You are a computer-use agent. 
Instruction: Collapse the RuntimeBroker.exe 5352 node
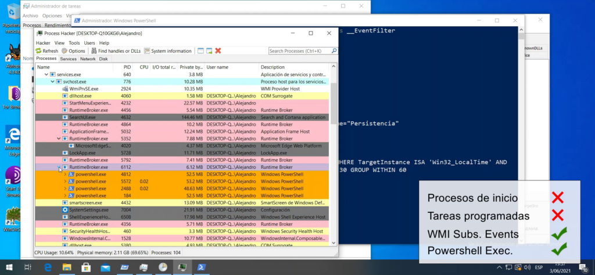coord(59,139)
